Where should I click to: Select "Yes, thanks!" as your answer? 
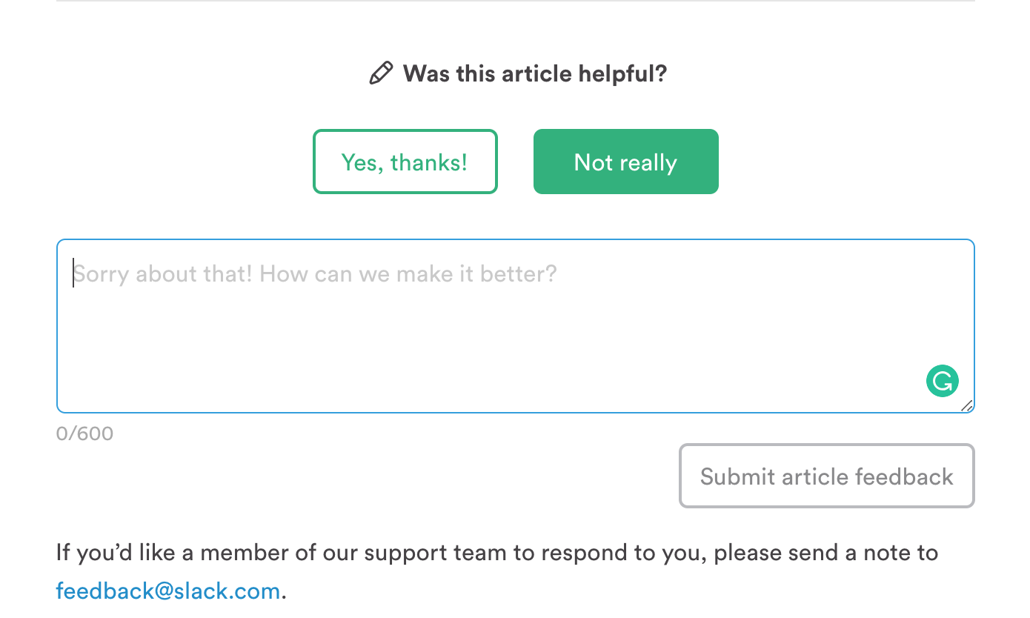pos(405,162)
